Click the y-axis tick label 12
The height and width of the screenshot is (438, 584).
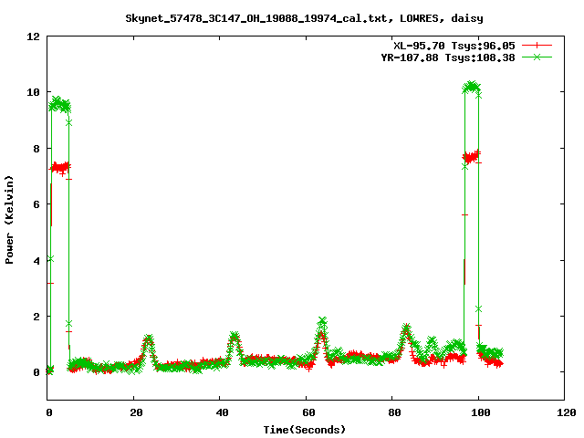pos(33,36)
